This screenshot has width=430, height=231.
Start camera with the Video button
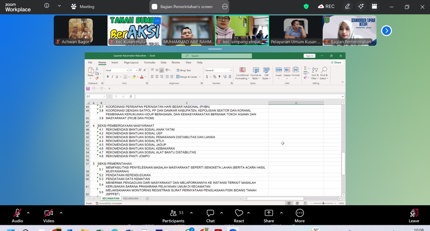pyautogui.click(x=49, y=216)
